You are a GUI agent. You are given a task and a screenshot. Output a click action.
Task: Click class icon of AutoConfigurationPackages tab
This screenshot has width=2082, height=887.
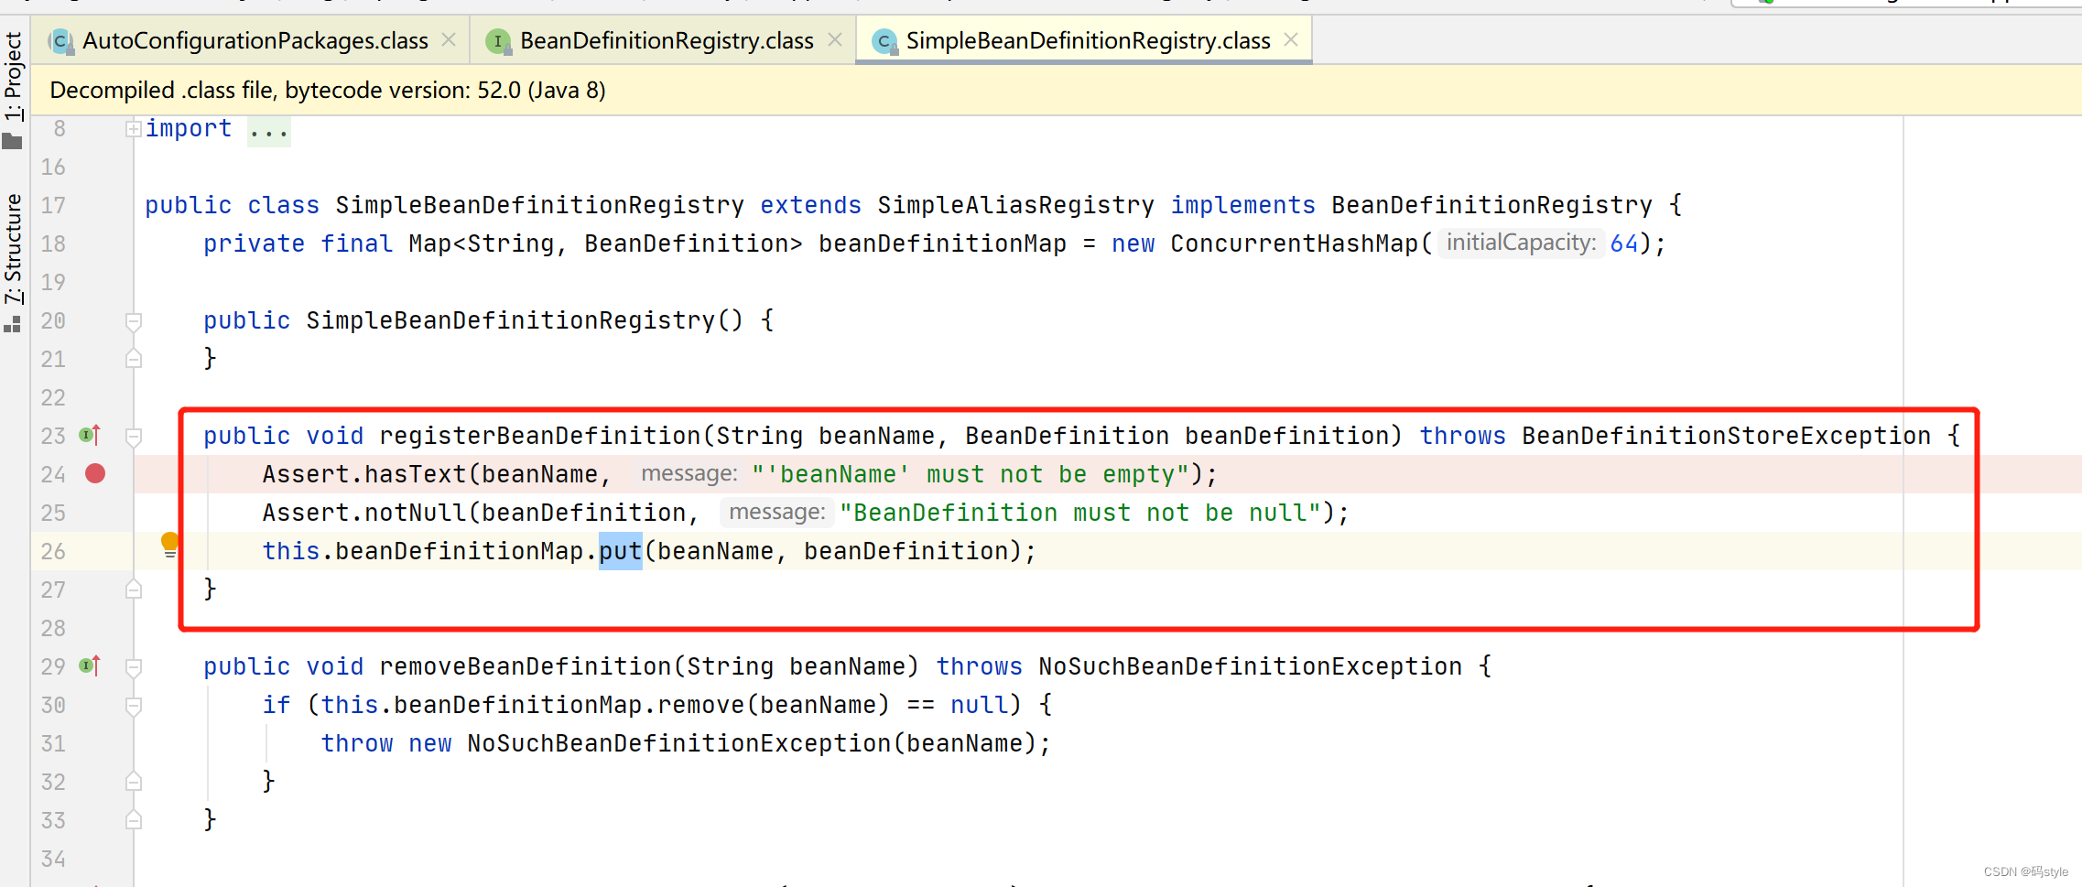coord(60,41)
